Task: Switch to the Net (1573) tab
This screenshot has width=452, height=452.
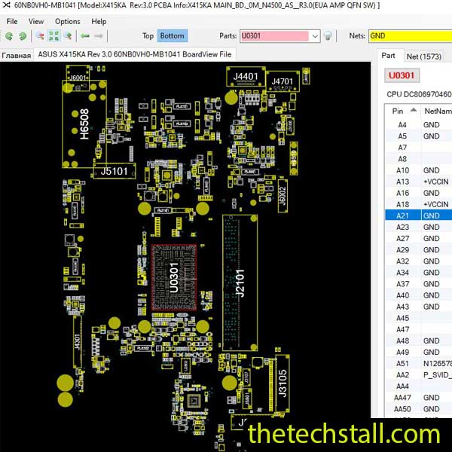Action: click(423, 56)
